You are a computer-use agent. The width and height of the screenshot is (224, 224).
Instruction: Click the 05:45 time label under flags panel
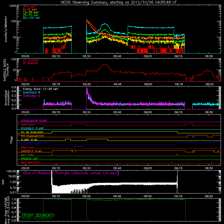(117, 168)
